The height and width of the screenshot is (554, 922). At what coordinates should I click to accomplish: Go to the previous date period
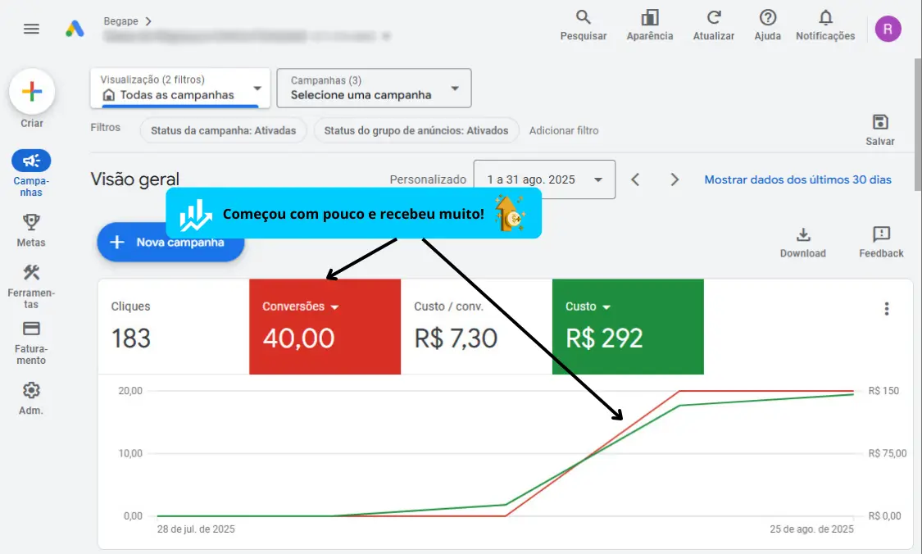pyautogui.click(x=635, y=179)
